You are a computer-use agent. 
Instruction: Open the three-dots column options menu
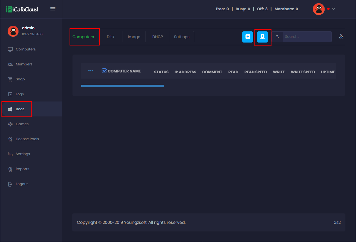pyautogui.click(x=91, y=71)
